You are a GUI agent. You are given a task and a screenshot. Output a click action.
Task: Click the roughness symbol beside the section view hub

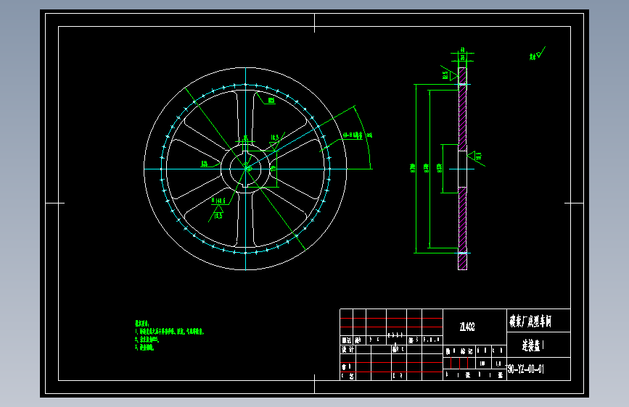click(476, 156)
